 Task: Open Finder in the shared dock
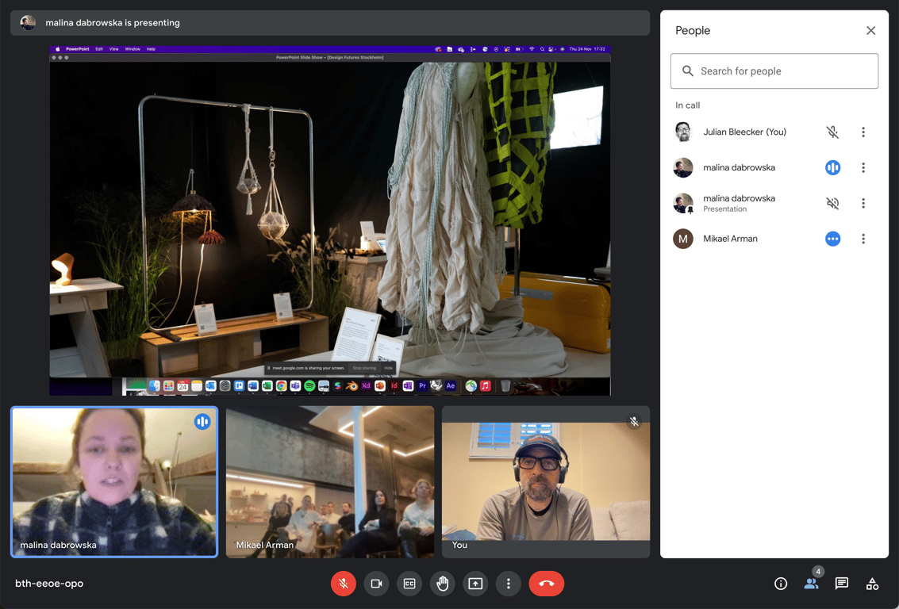(x=154, y=386)
